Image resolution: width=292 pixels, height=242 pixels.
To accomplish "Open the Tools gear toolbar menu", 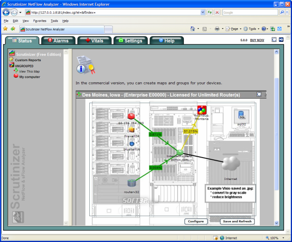I will (x=251, y=29).
